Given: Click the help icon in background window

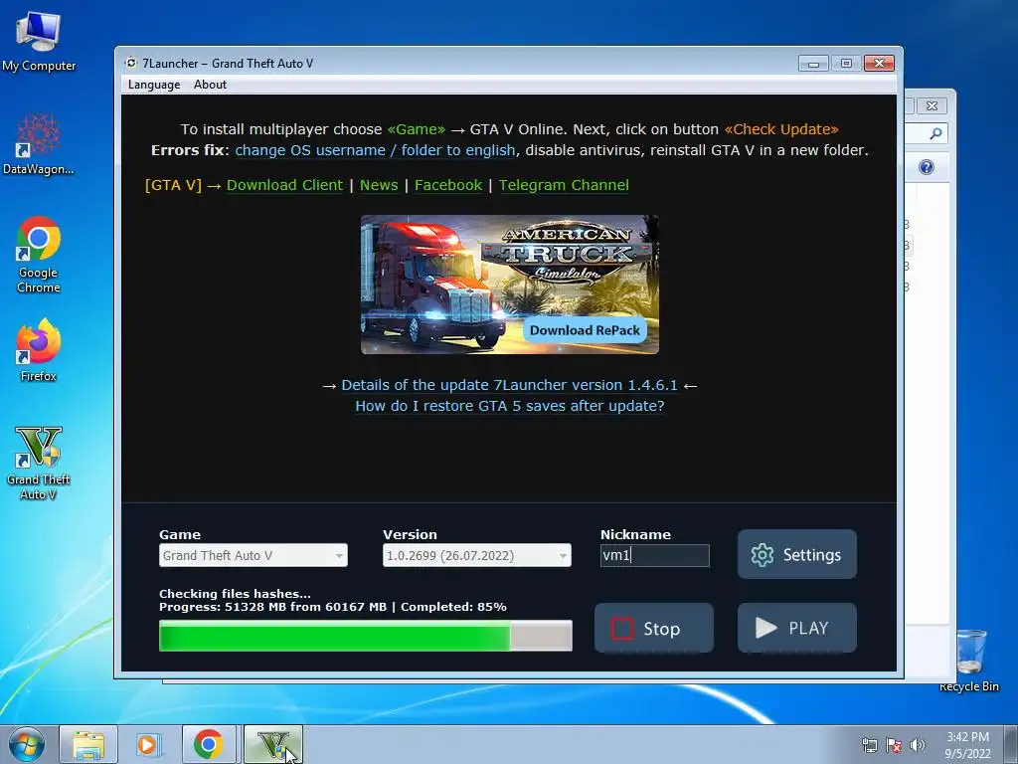Looking at the screenshot, I should tap(927, 167).
